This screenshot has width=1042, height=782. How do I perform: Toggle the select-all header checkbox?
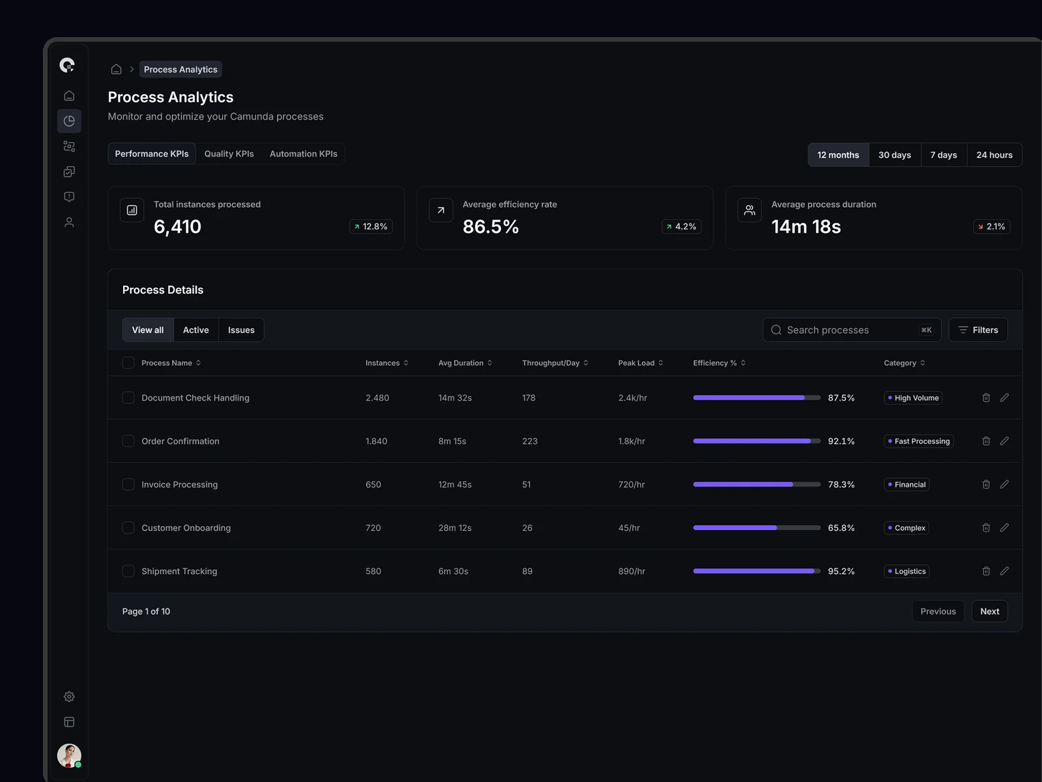pyautogui.click(x=128, y=363)
